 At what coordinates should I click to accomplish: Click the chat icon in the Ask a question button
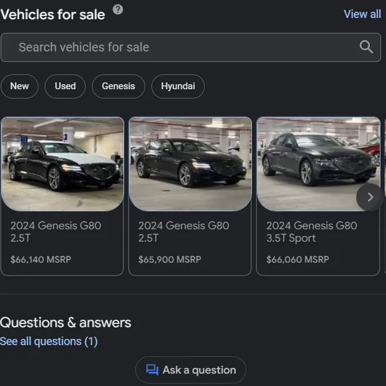[x=152, y=370]
